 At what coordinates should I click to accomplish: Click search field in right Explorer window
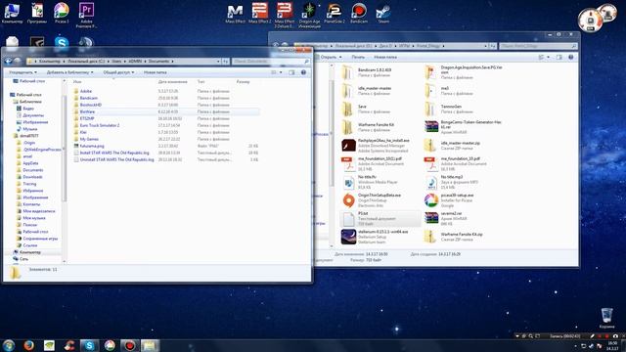tap(538, 46)
